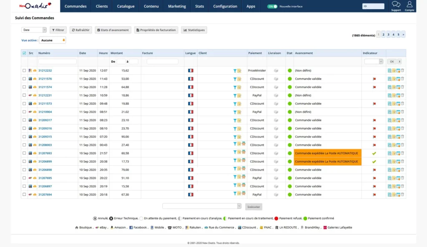Apply column filters with OK button
The width and height of the screenshot is (427, 247).
[x=392, y=62]
